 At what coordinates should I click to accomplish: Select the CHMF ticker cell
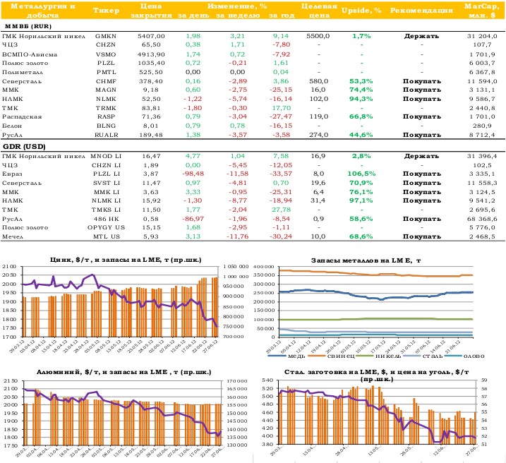pos(106,81)
